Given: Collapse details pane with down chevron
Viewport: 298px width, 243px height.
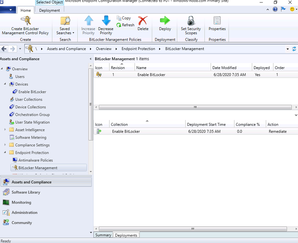Looking at the screenshot, I should click(296, 115).
